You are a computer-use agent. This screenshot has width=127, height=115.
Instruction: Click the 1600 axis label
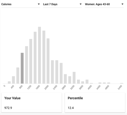click(38, 87)
